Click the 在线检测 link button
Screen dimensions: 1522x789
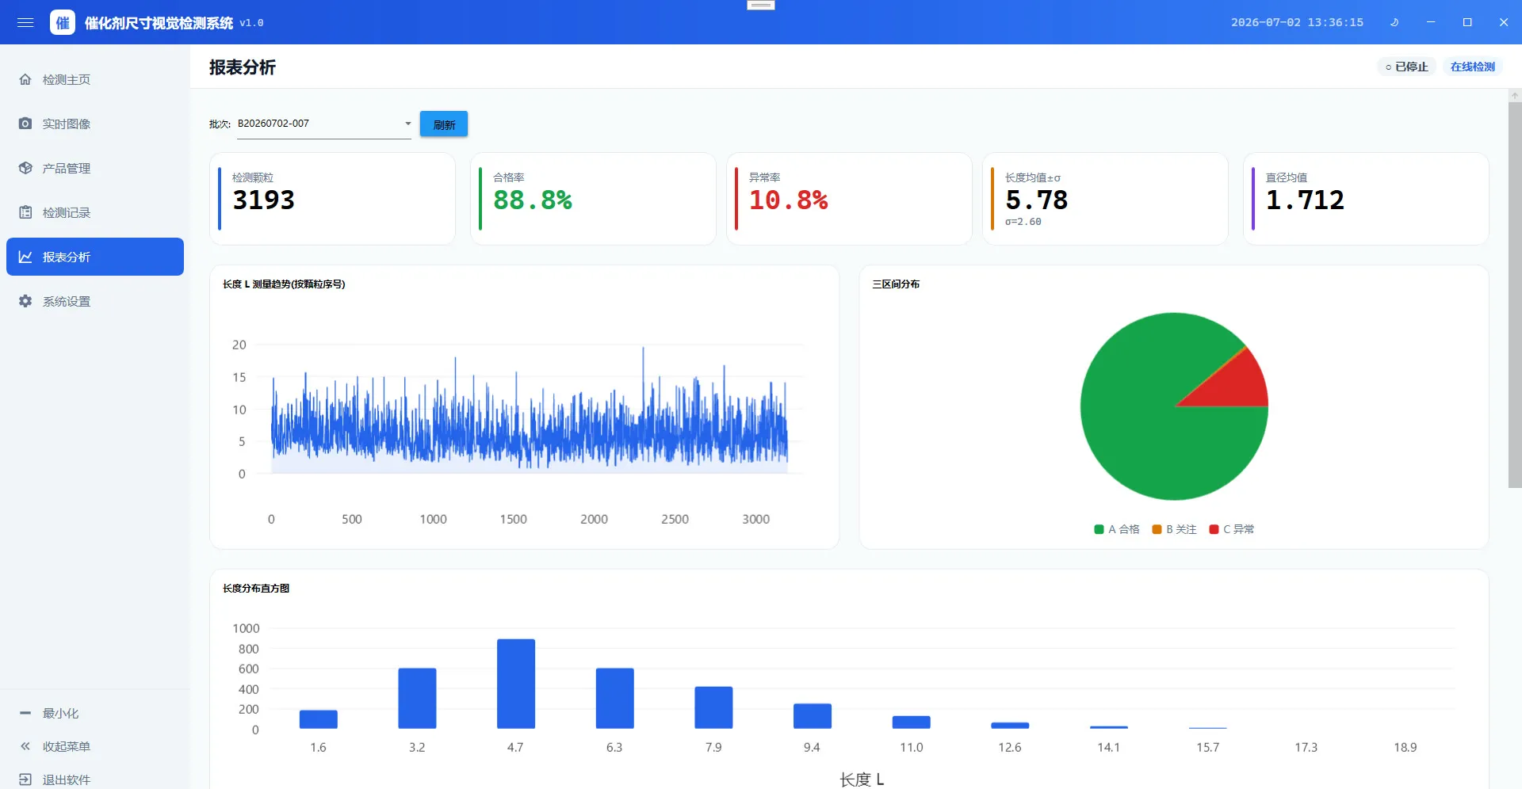[1472, 67]
